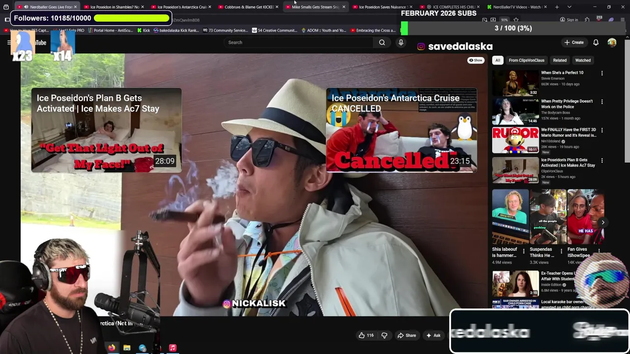The width and height of the screenshot is (630, 354).
Task: Open File Explorer from the taskbar
Action: click(127, 348)
